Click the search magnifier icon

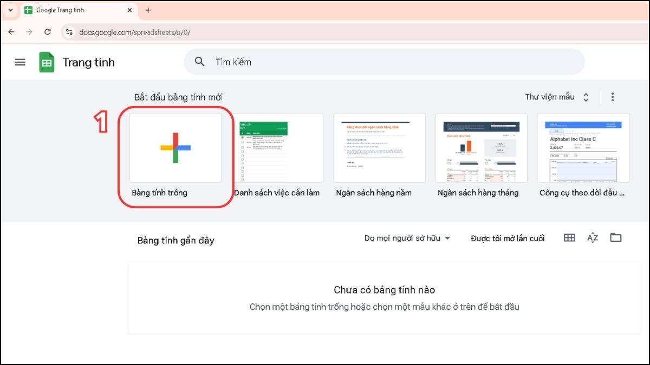click(200, 62)
